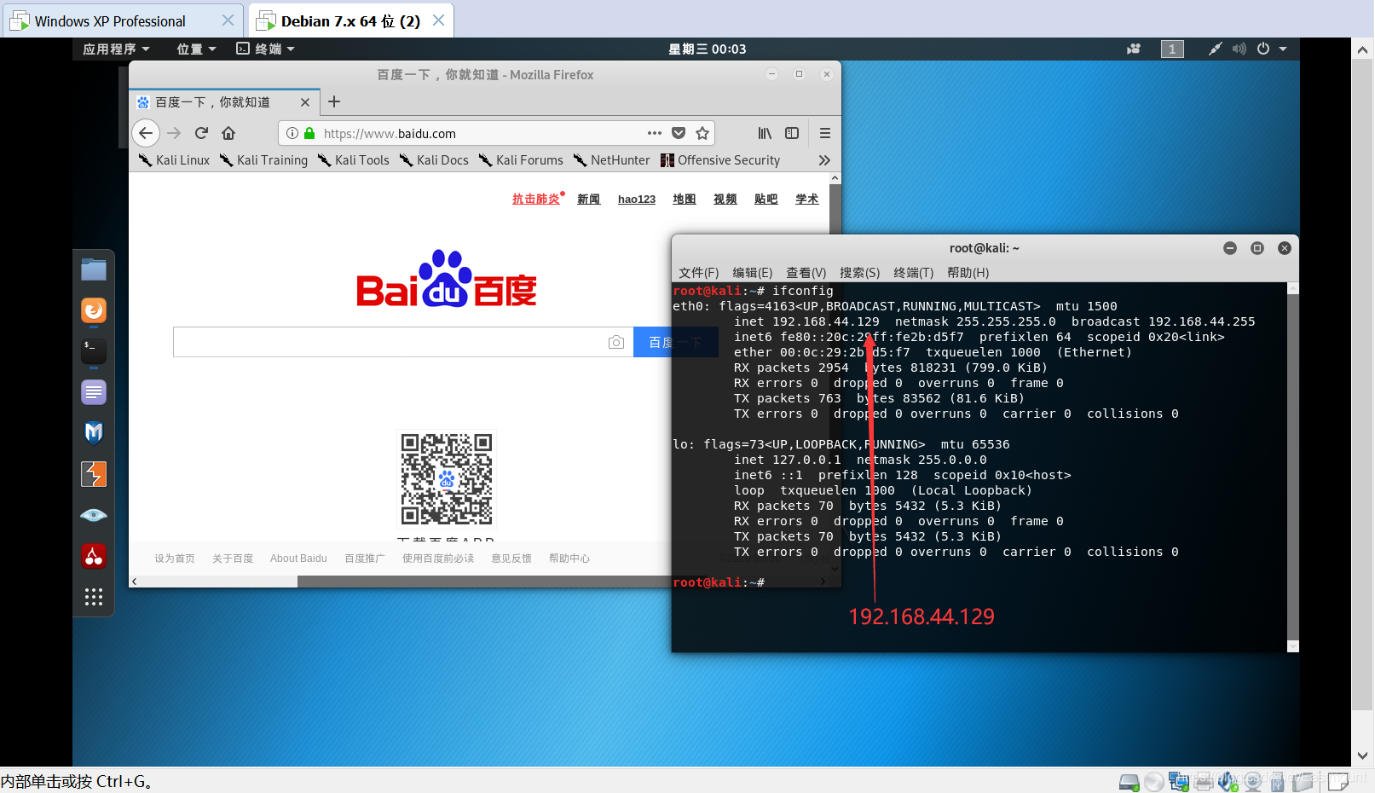Screen dimensions: 1375x793
Task: Open terminal 帮助(H) menu
Action: point(968,273)
